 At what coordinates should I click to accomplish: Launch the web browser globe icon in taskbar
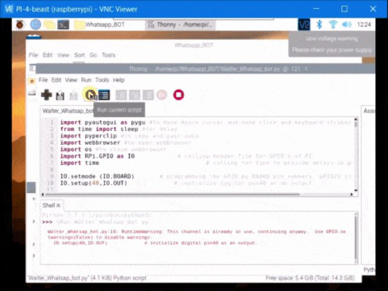pyautogui.click(x=35, y=24)
